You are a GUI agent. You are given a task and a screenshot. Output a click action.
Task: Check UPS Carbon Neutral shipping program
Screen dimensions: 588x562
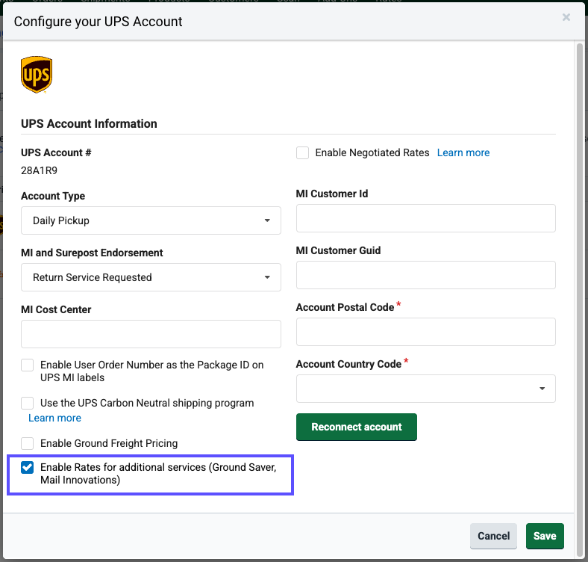[28, 403]
